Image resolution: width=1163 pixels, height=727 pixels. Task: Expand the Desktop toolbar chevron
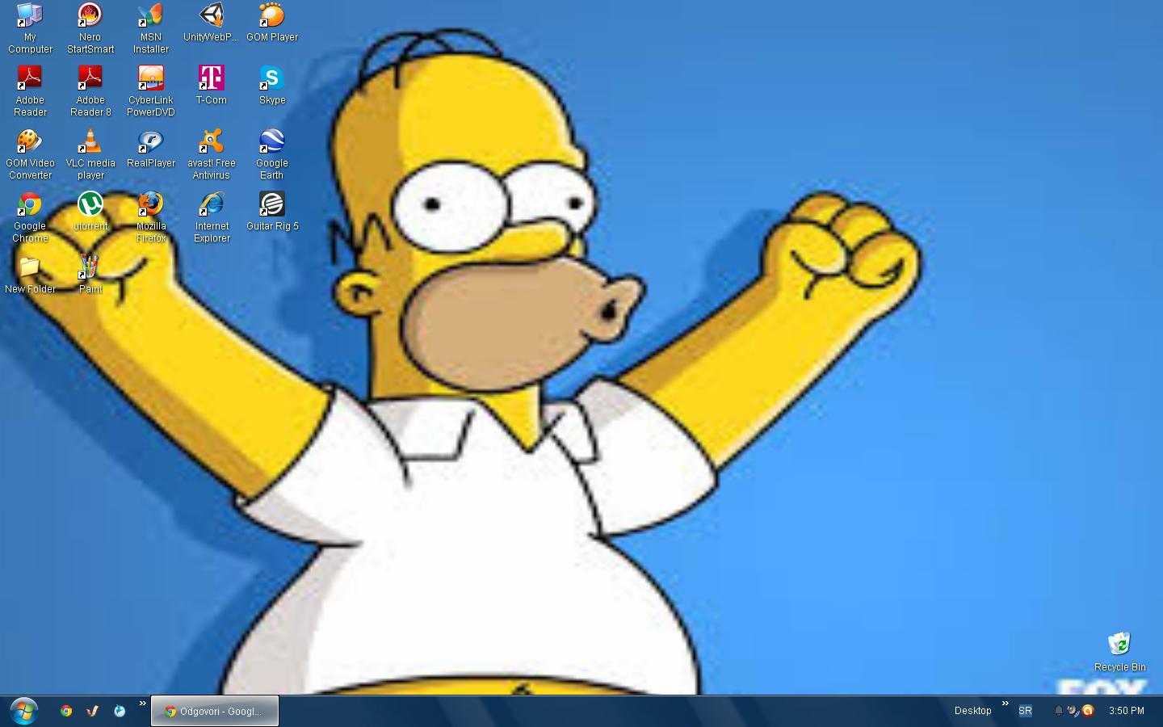point(1006,704)
